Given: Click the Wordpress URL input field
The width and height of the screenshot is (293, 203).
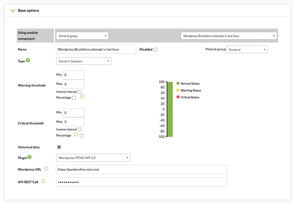Looking at the screenshot, I should tap(142, 169).
